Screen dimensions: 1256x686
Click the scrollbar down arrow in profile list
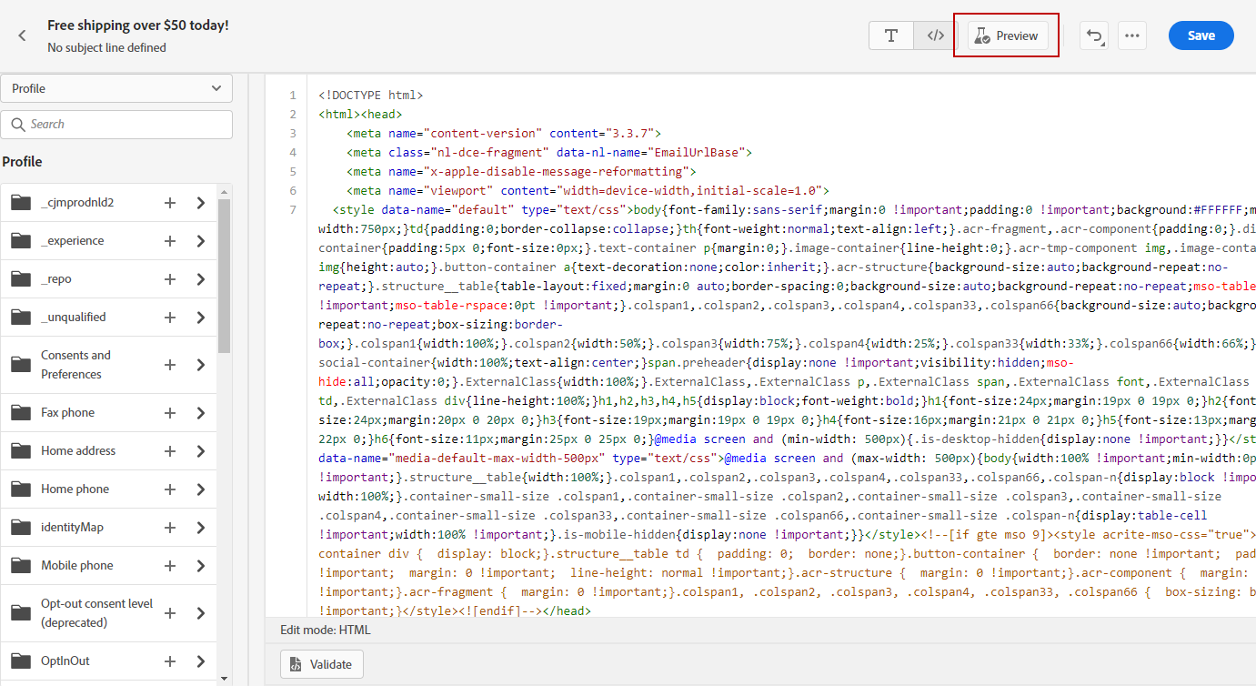click(225, 679)
